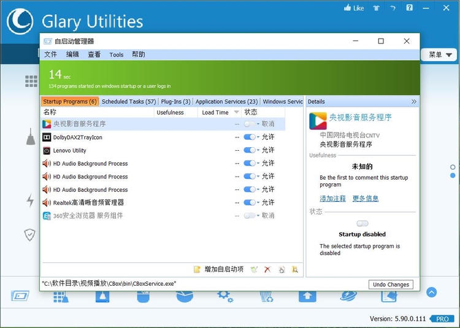Switch to Scheduled Tasks (57) tab

pyautogui.click(x=129, y=102)
